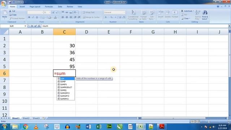Switch to Page Layout view in status bar

tap(195, 121)
